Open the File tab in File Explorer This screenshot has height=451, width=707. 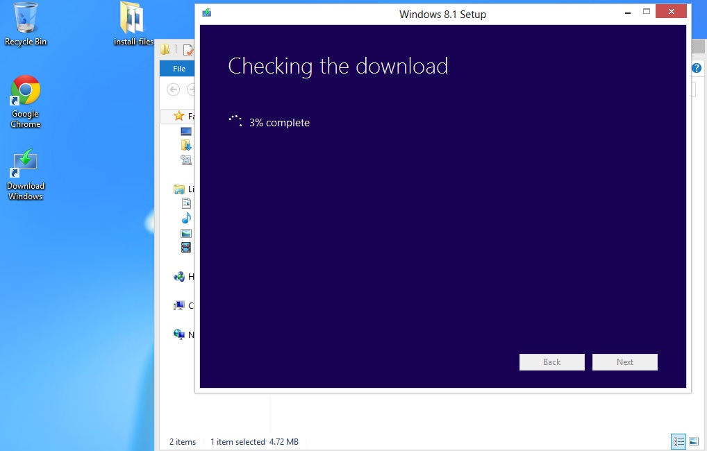(178, 69)
